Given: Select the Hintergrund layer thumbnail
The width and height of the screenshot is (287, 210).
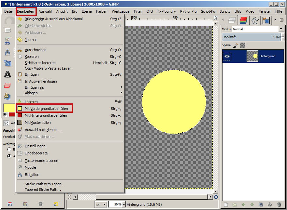Looking at the screenshot, I should pyautogui.click(x=252, y=56).
